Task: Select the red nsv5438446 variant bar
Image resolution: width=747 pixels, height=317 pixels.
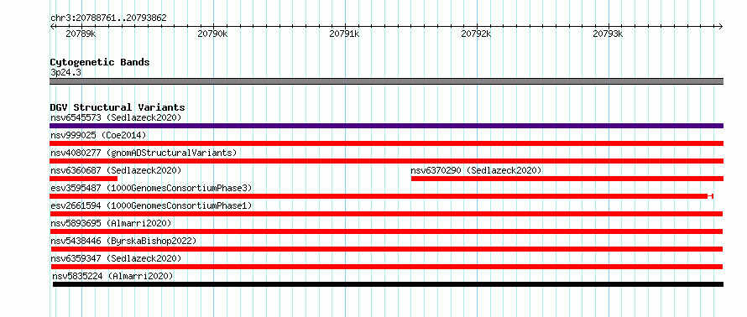Action: point(387,249)
